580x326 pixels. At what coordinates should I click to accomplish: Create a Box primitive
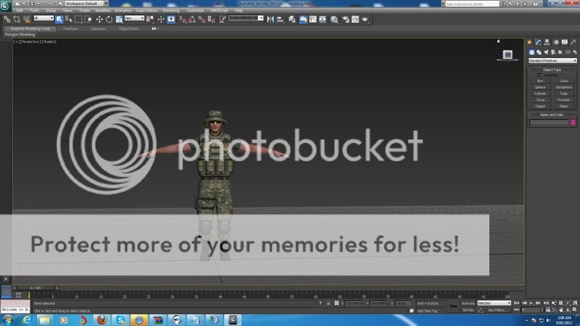(x=540, y=81)
